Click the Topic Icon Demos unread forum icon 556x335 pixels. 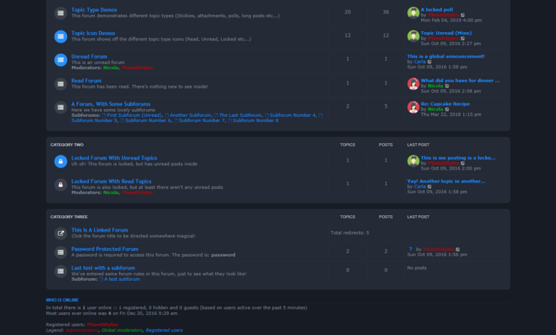click(61, 36)
